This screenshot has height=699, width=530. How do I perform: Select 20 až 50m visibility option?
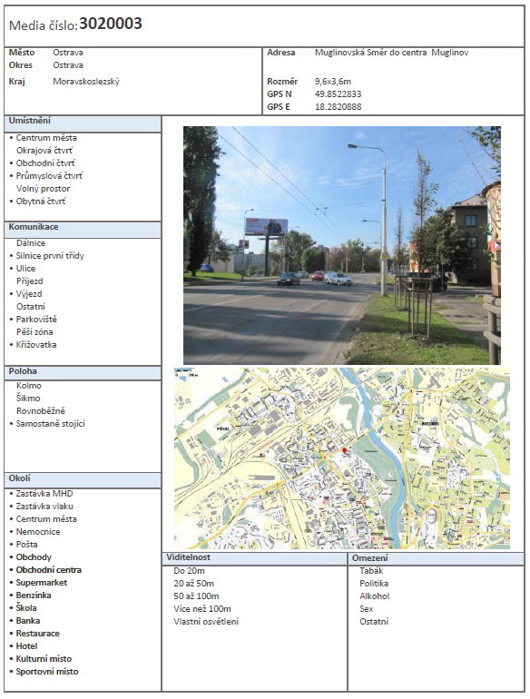194,584
